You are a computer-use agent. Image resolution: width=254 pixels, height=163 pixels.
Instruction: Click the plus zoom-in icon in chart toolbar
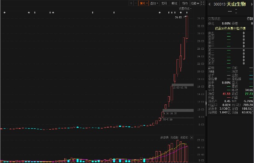coord(131,3)
